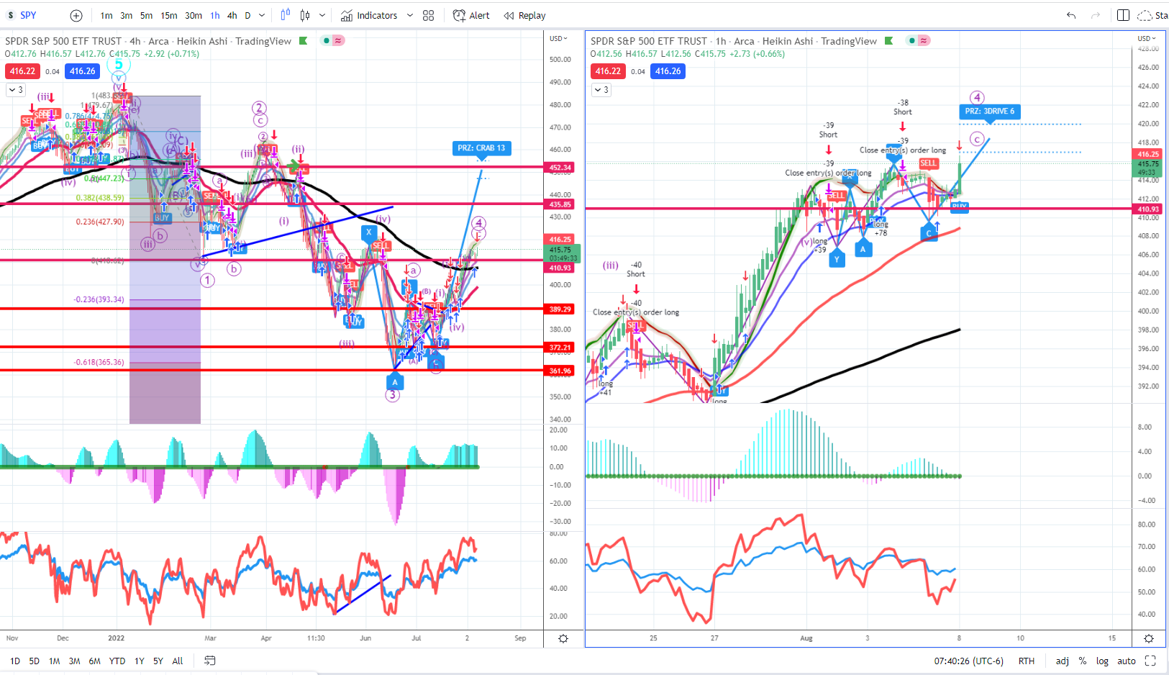Screen dimensions: 1169x675
Task: Switch to the D daily interval
Action: (x=247, y=15)
